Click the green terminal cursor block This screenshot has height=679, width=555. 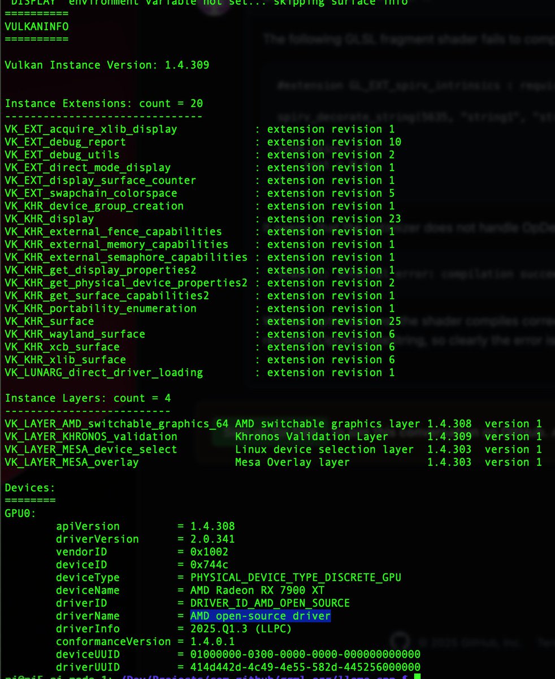coord(417,677)
